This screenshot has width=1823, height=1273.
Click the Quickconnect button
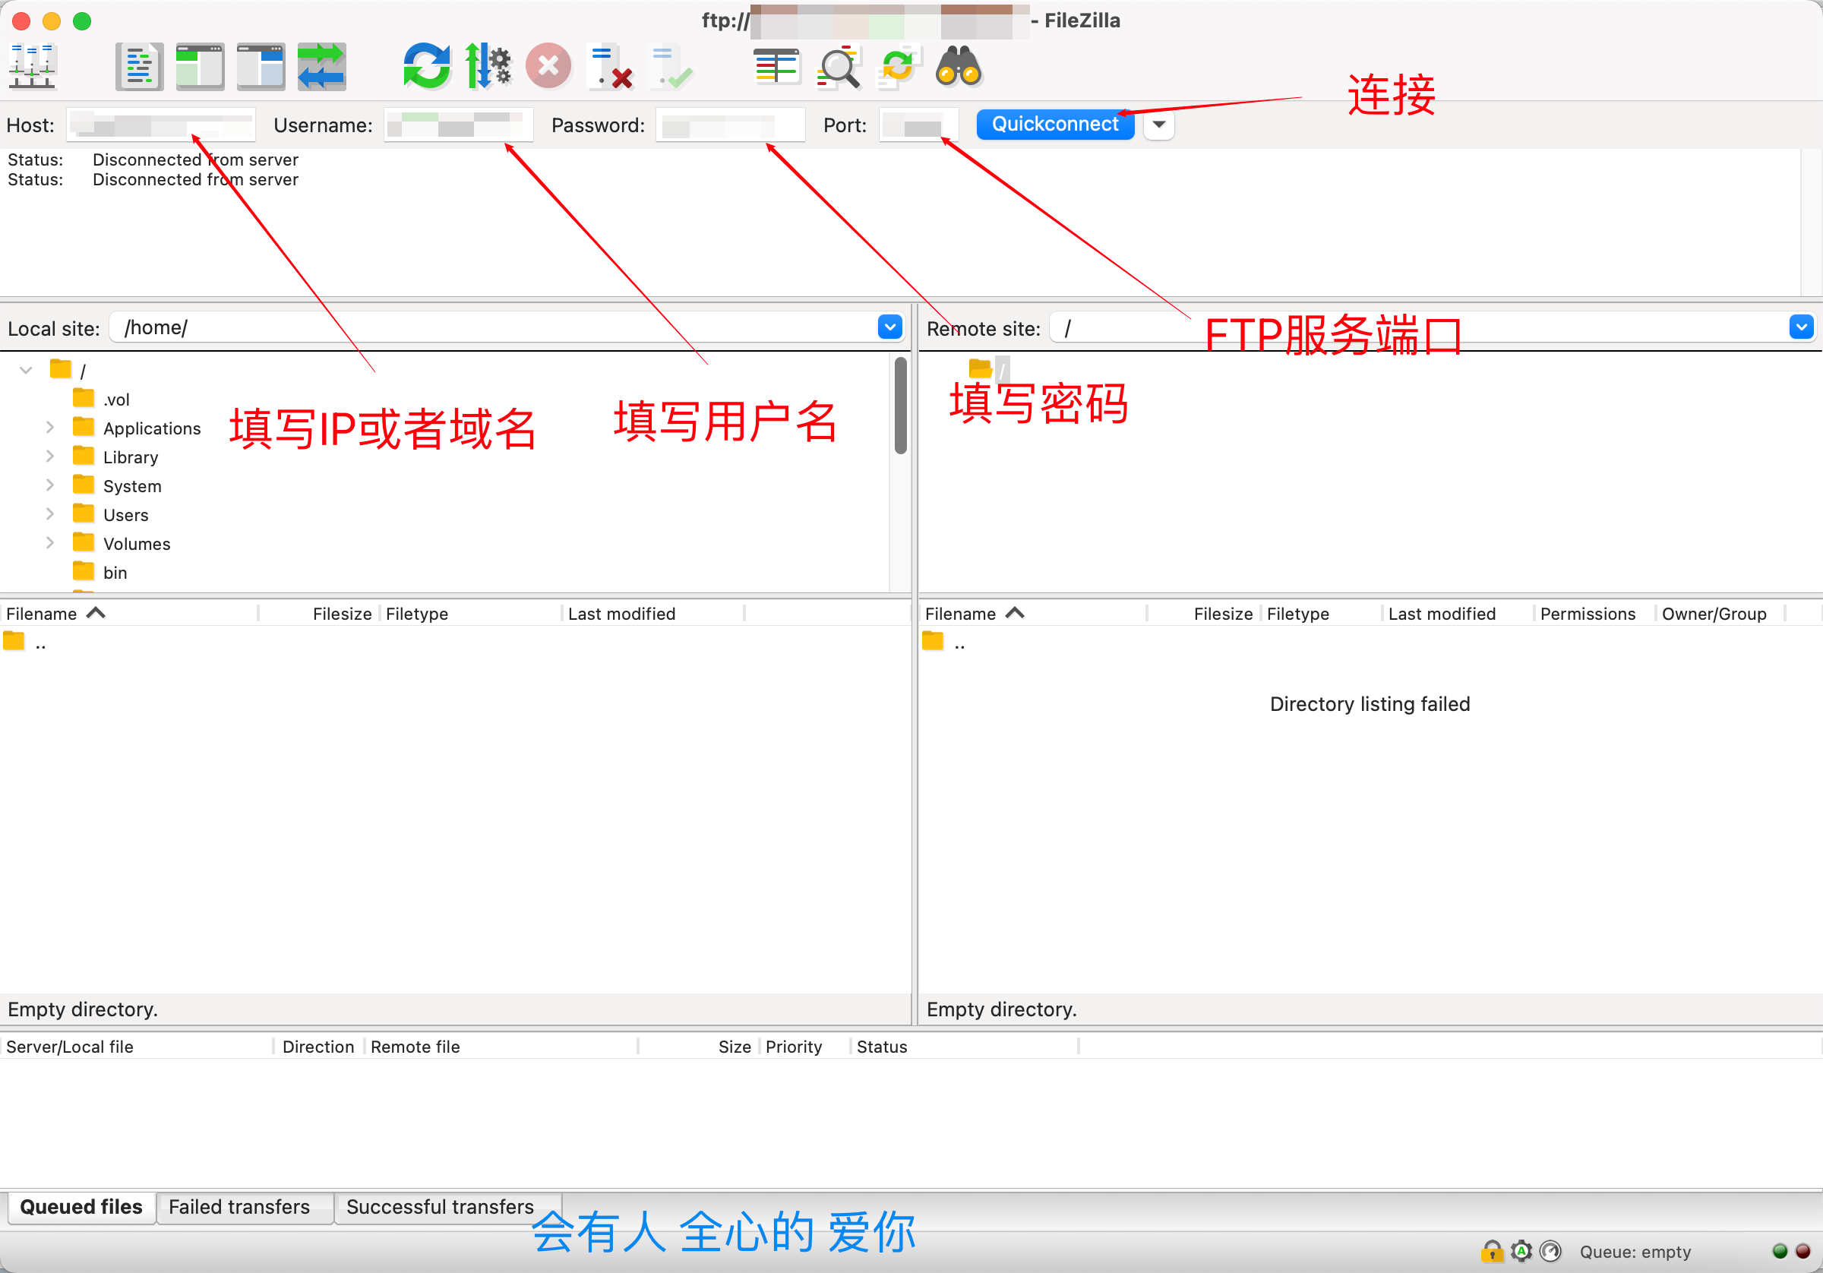click(x=1054, y=125)
